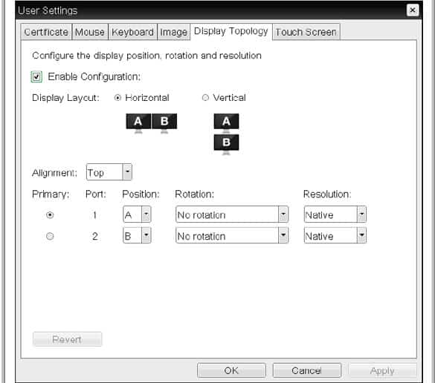Confirm settings with the OK button
Screen dimensions: 435x383
point(231,370)
